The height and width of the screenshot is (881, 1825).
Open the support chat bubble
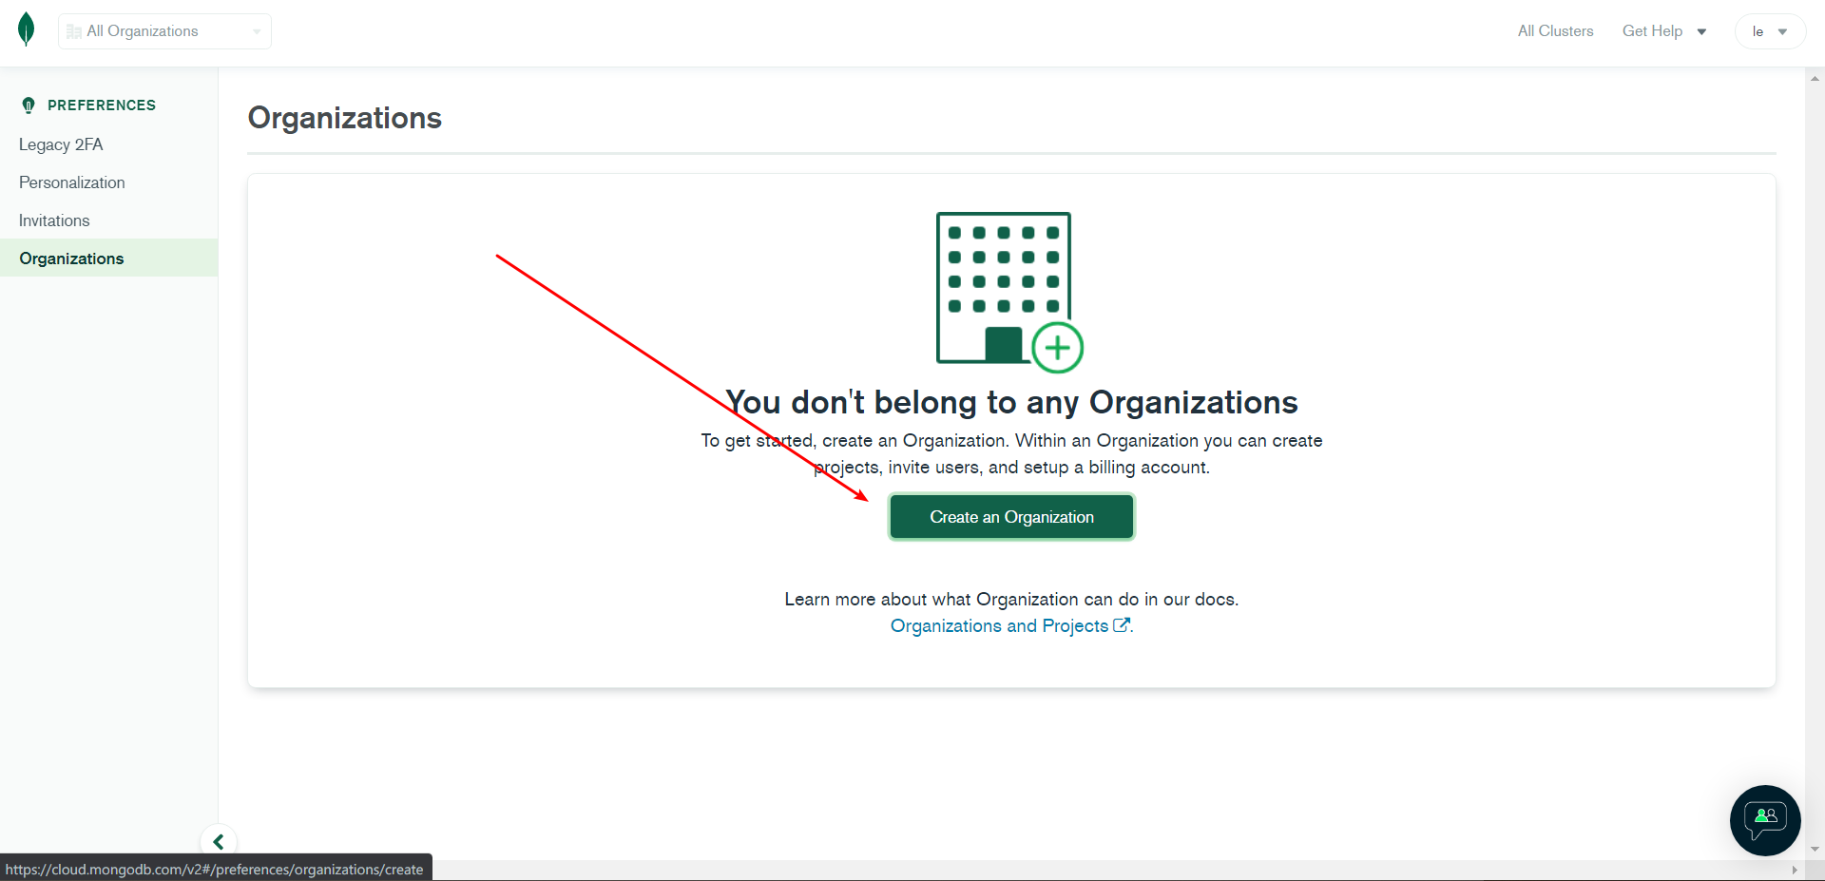(1764, 820)
